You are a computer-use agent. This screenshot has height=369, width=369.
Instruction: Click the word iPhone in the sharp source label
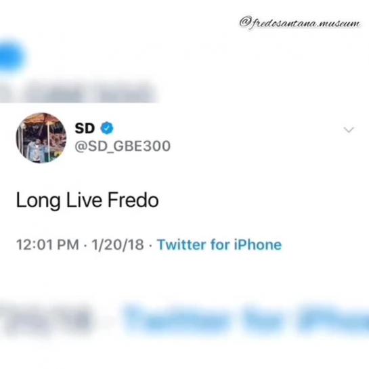pyautogui.click(x=258, y=244)
